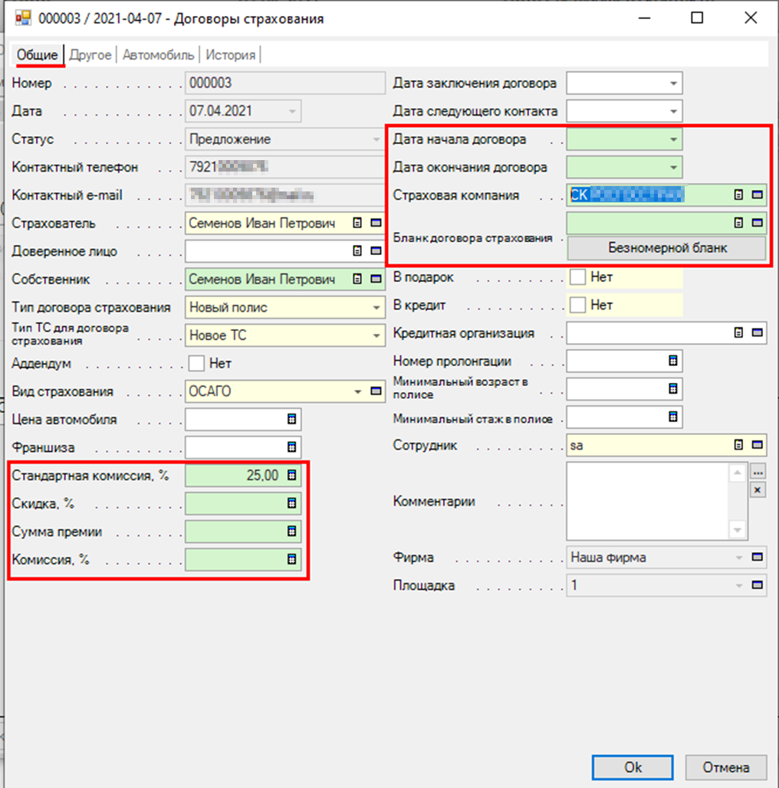
Task: Expand Тип договора страхования dropdown
Action: pyautogui.click(x=376, y=308)
